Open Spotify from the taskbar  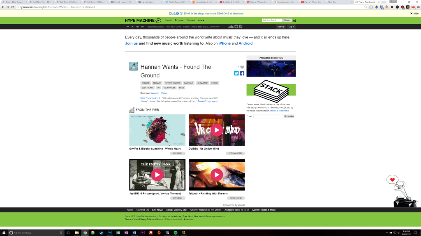(x=176, y=233)
